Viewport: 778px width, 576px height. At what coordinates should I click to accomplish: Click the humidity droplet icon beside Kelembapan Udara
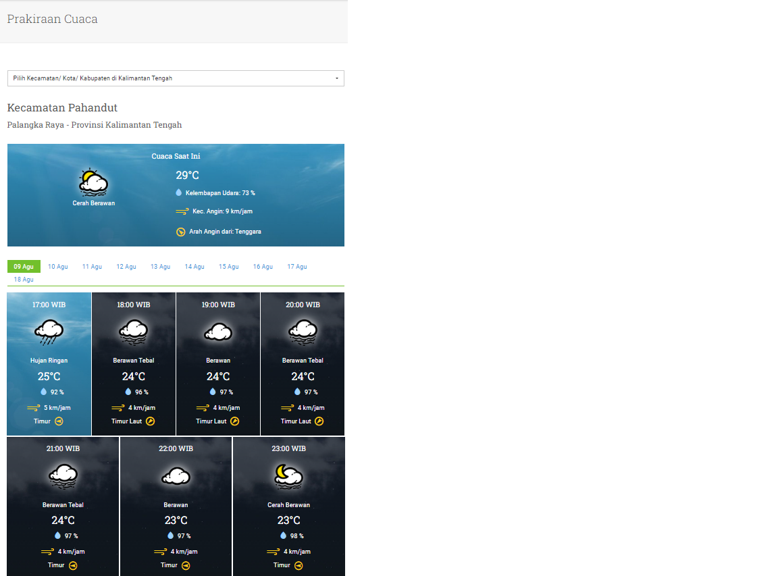coord(178,192)
